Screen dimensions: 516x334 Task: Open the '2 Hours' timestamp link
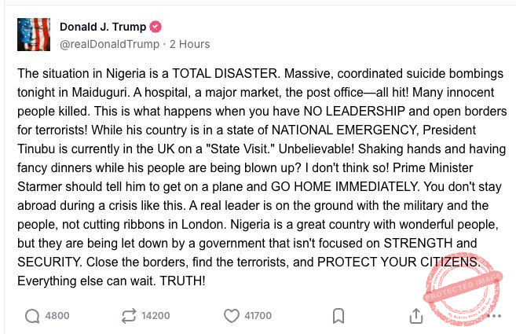(189, 44)
